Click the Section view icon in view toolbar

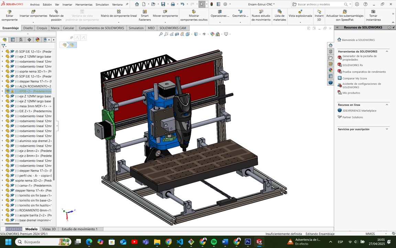tap(177, 34)
